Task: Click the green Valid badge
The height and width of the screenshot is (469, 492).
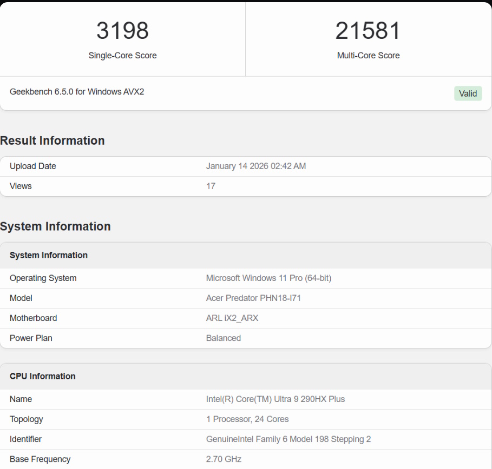Action: point(468,93)
